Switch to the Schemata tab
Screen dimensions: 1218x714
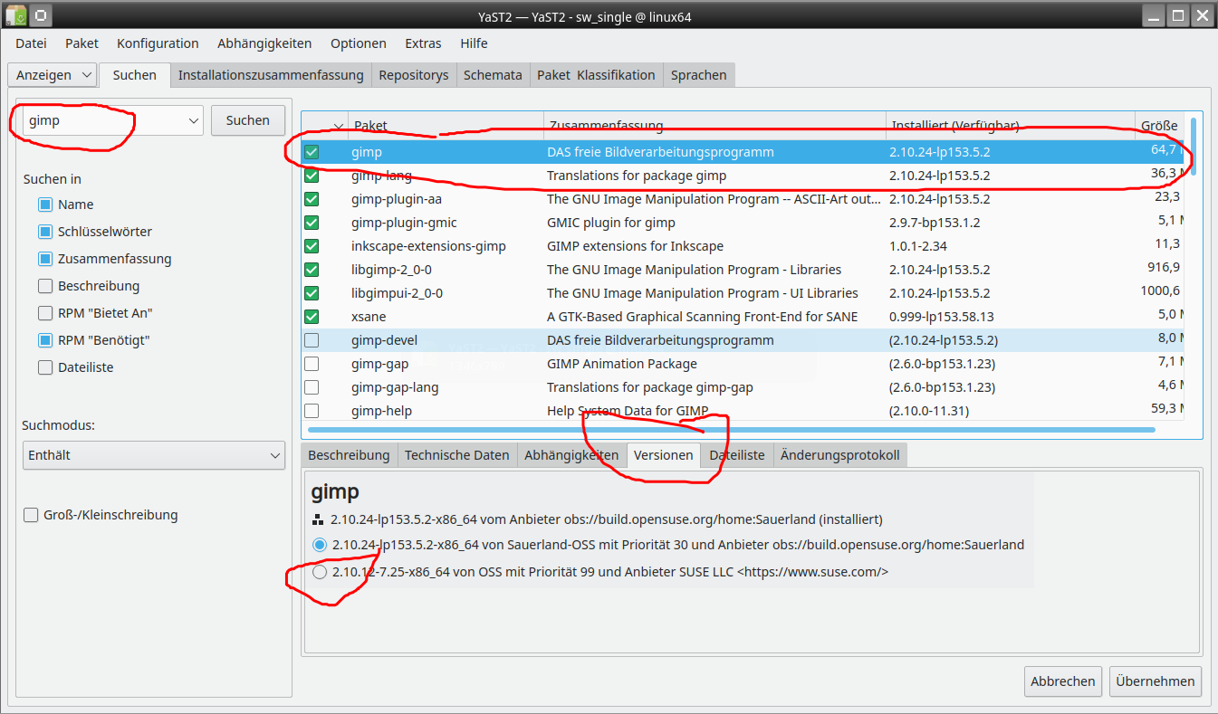coord(493,75)
